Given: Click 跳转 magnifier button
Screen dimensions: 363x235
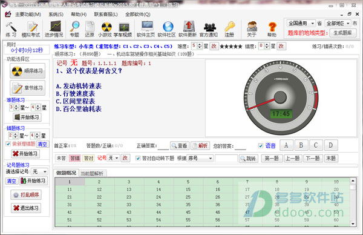Looking at the screenshot, I should click(249, 159).
